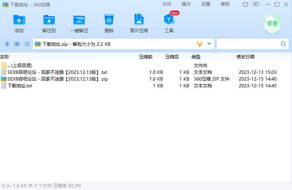The width and height of the screenshot is (292, 190).
Task: Select the .. (上级目录) folder row
Action: pyautogui.click(x=142, y=65)
